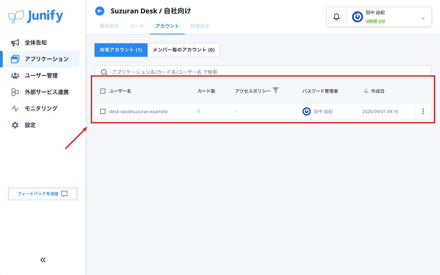Toggle the select-all ユーザー名 checkbox
This screenshot has height=275, width=440.
[103, 91]
